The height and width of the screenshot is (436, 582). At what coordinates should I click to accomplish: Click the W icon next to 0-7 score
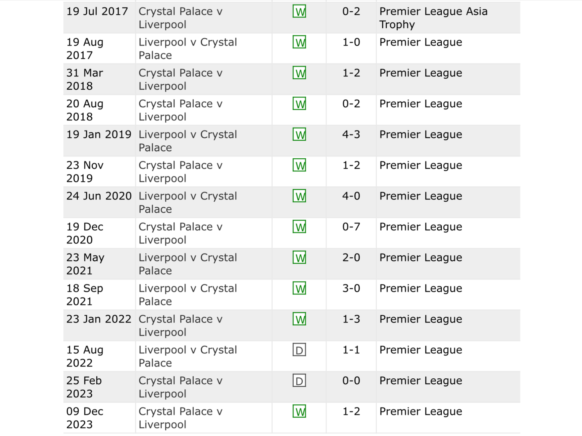299,227
